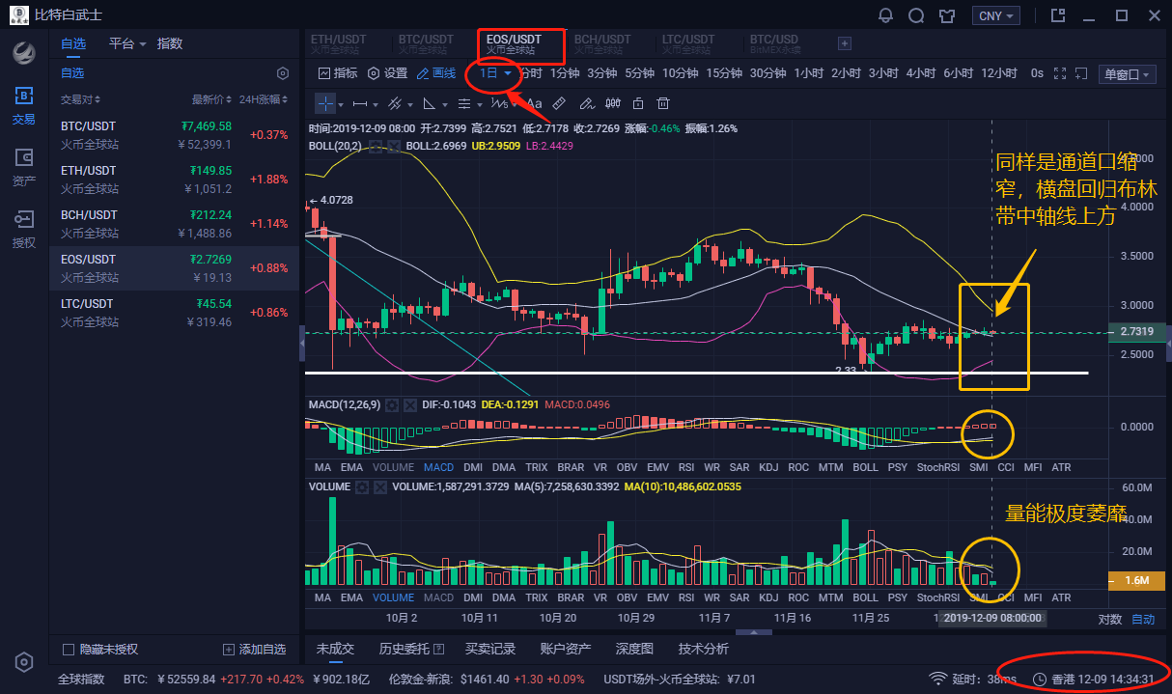Image resolution: width=1172 pixels, height=694 pixels.
Task: Select the 4小时 interval
Action: [921, 73]
